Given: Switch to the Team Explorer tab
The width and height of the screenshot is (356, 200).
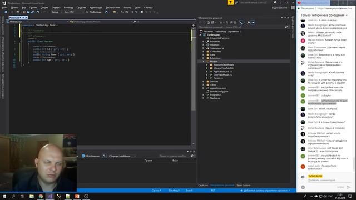Looking at the screenshot, I should pyautogui.click(x=244, y=185).
